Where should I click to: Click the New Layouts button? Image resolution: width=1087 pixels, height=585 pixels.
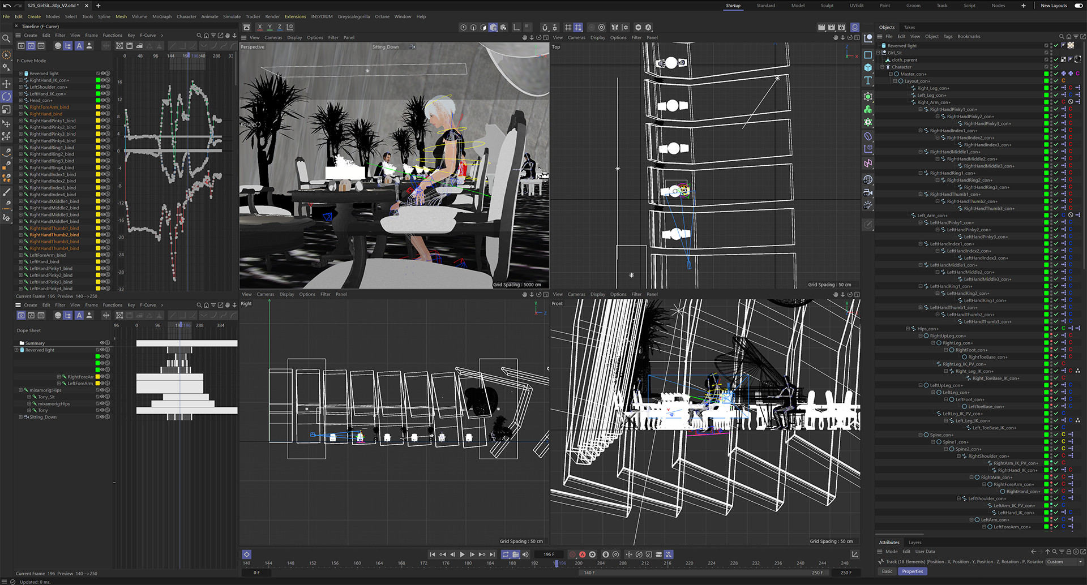tap(1054, 6)
